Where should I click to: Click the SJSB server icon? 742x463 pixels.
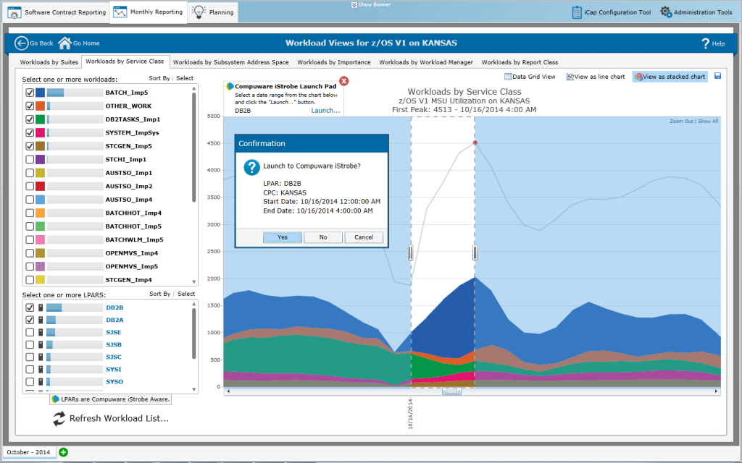(41, 344)
